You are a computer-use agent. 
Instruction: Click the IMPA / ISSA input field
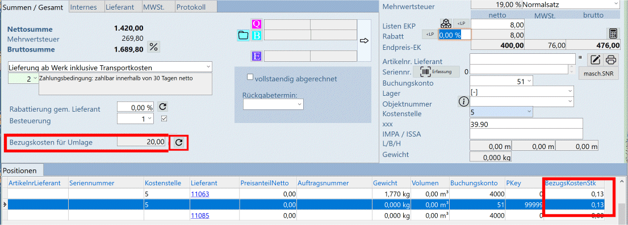tap(526, 134)
